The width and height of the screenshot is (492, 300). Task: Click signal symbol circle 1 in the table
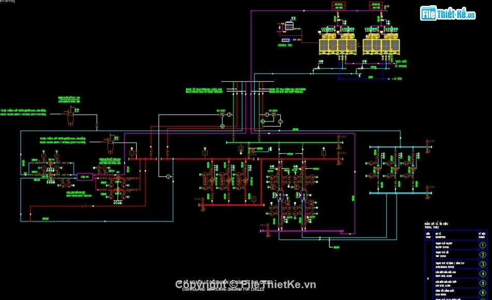pos(483,245)
